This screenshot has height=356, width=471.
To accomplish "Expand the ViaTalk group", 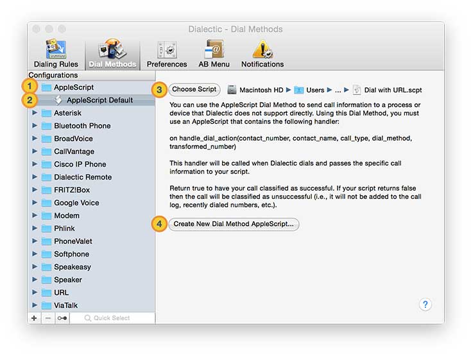I will 35,305.
